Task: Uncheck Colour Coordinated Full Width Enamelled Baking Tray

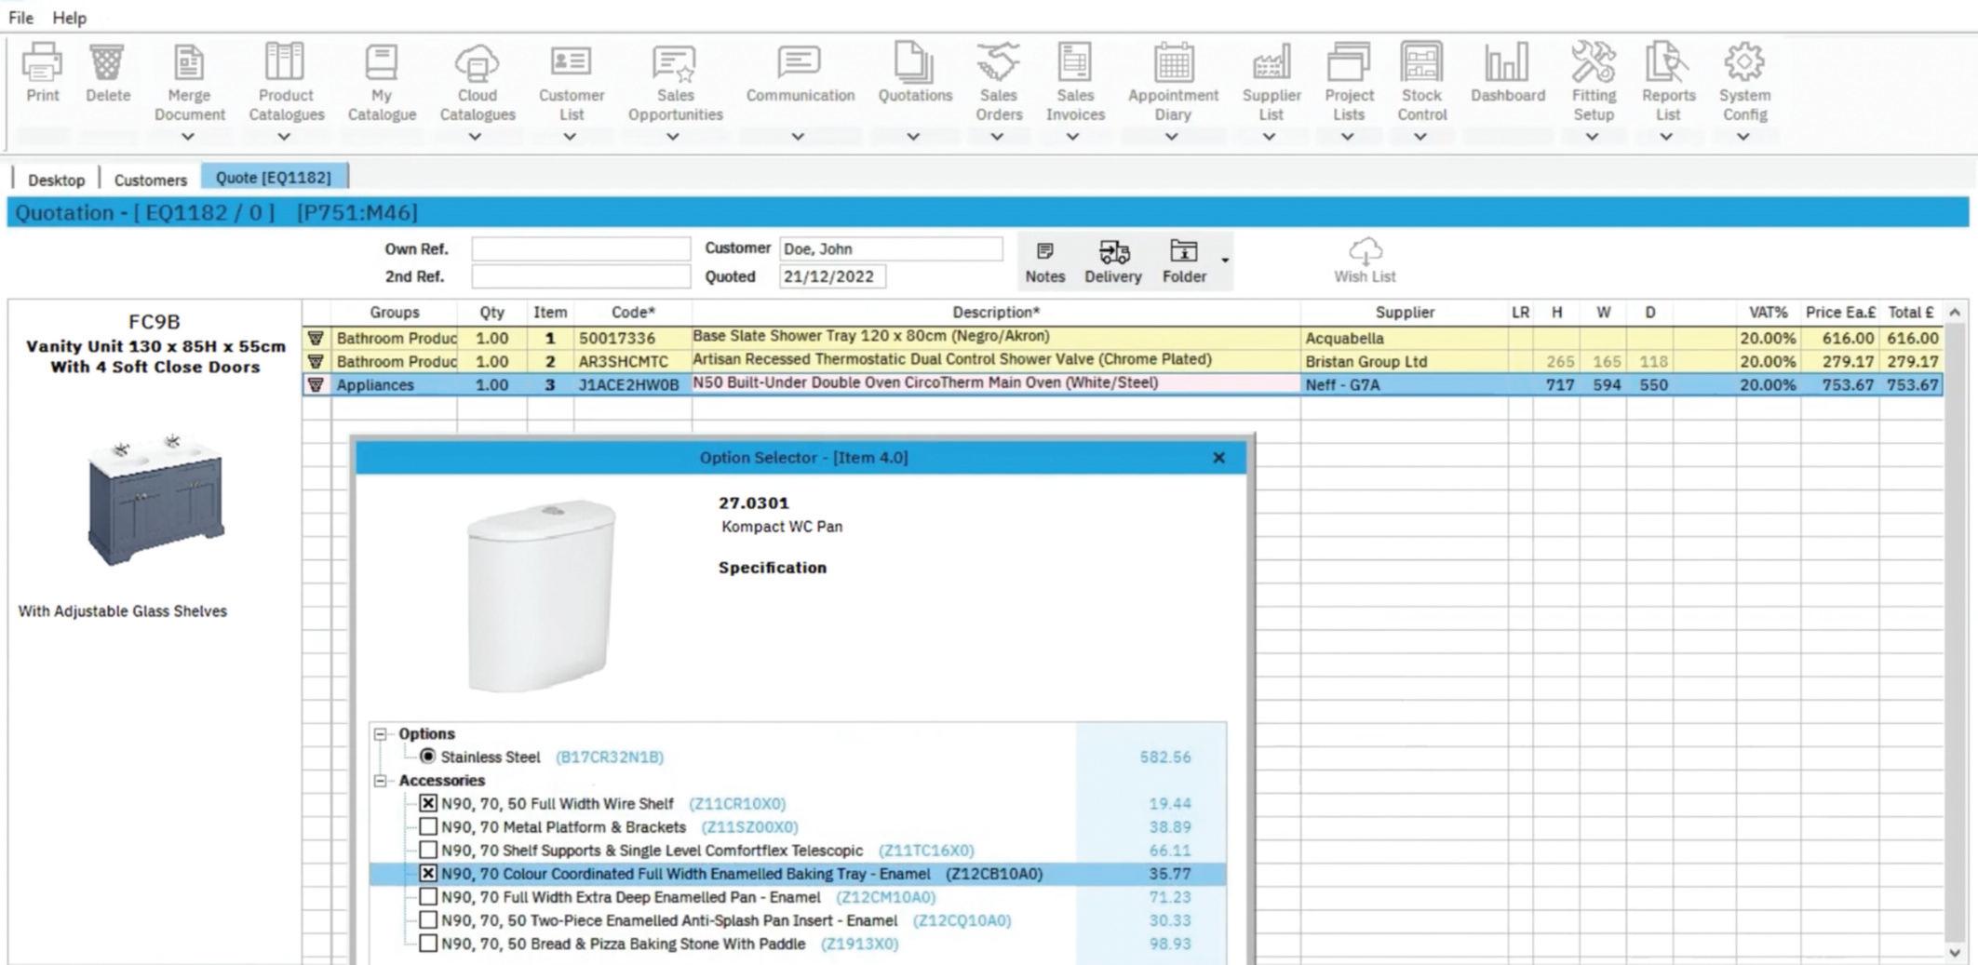Action: point(428,873)
